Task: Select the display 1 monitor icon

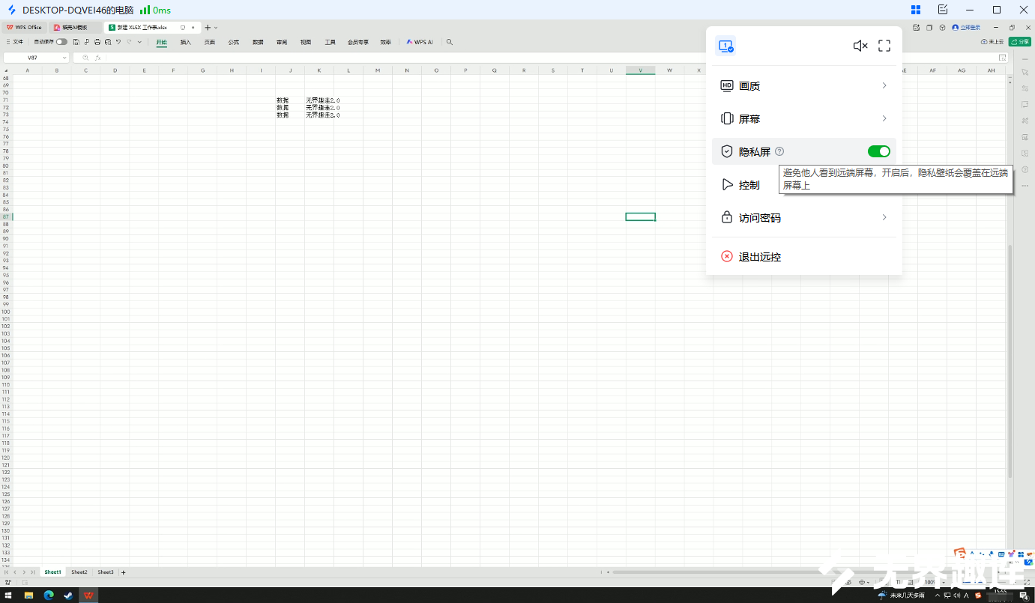Action: [x=725, y=46]
